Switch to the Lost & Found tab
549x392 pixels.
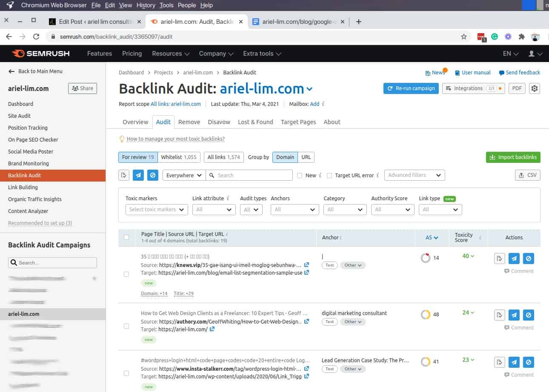(255, 122)
